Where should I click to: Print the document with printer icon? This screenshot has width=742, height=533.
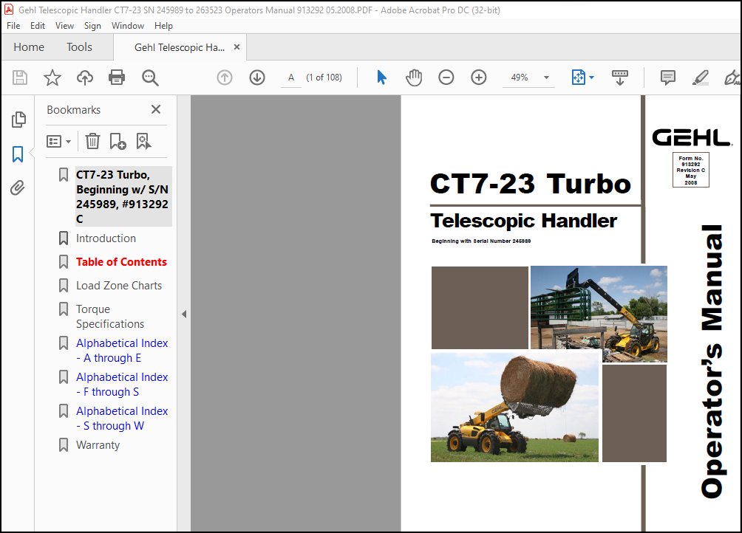point(117,78)
